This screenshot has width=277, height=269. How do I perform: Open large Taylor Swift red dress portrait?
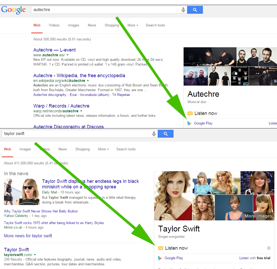tap(173, 196)
